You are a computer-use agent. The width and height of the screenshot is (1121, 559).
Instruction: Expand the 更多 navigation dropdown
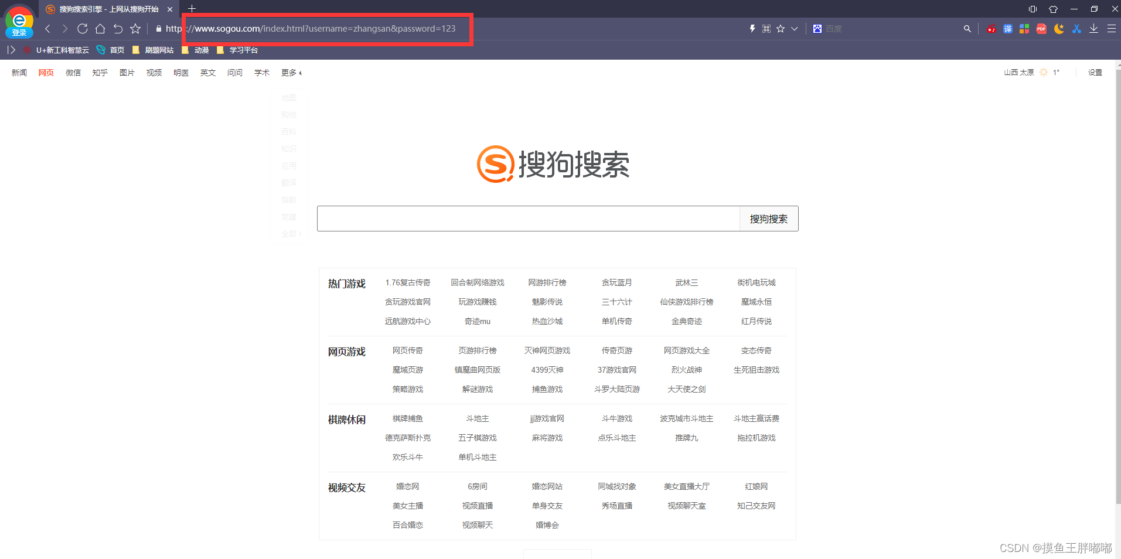tap(291, 73)
